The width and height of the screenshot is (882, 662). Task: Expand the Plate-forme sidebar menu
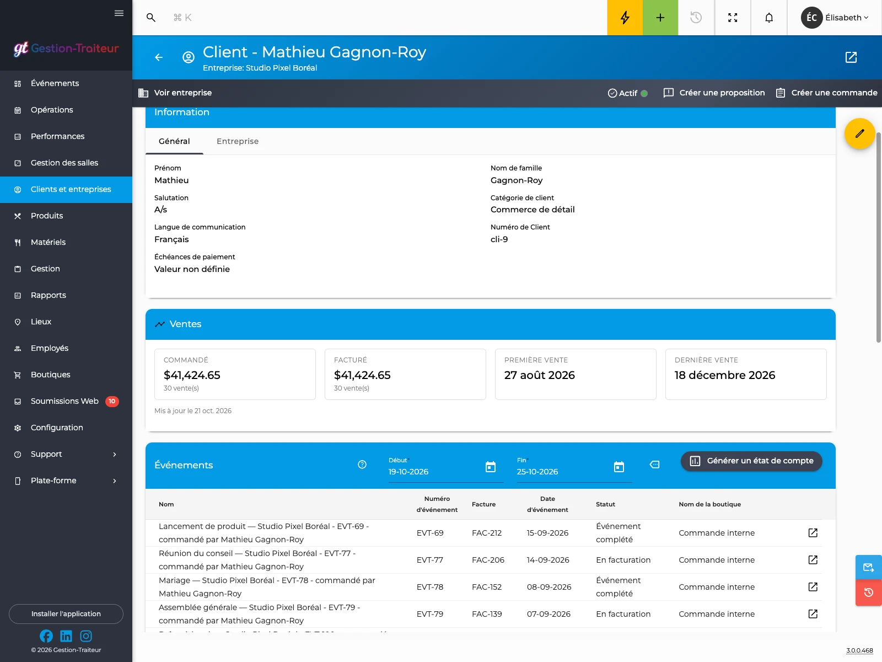point(66,481)
